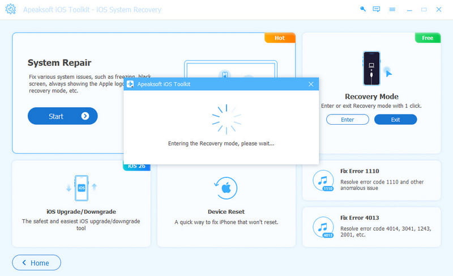Click the Recovery Mode phone icon
The image size is (453, 276).
371,68
